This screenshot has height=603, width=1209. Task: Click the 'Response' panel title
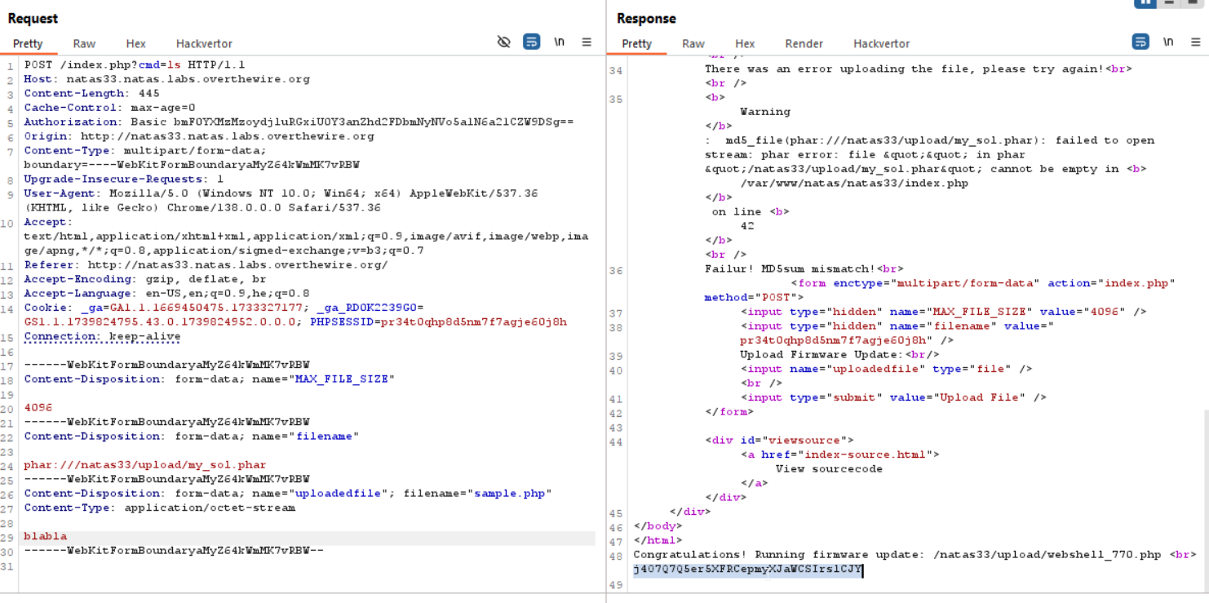coord(646,18)
